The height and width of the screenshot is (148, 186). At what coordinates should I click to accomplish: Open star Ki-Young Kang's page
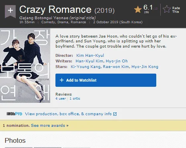pyautogui.click(x=86, y=67)
